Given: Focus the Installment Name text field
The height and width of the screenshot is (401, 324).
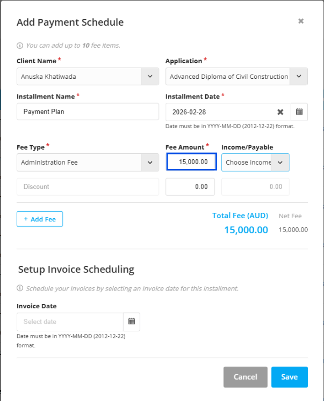Looking at the screenshot, I should pyautogui.click(x=88, y=112).
